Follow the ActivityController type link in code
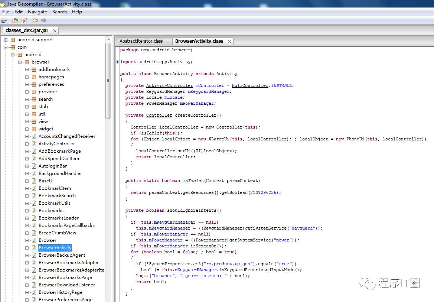The image size is (434, 302). (169, 85)
